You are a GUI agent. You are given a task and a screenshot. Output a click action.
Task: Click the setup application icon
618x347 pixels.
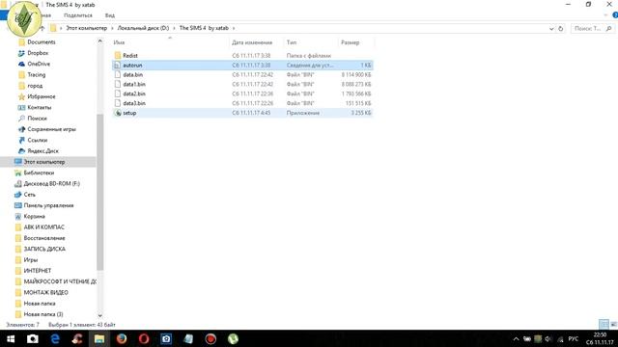tap(118, 113)
